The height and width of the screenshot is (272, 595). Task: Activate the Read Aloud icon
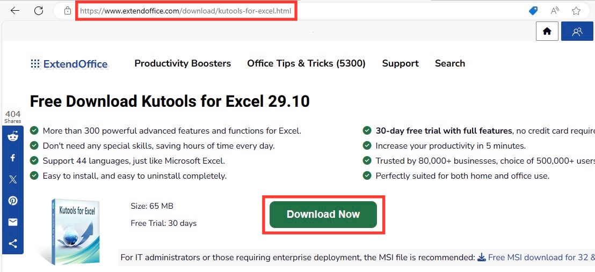(555, 11)
